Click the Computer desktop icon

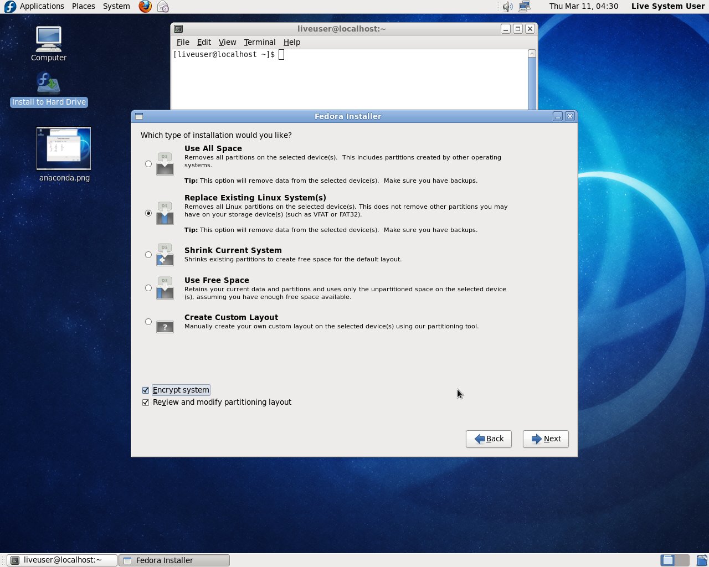point(49,40)
